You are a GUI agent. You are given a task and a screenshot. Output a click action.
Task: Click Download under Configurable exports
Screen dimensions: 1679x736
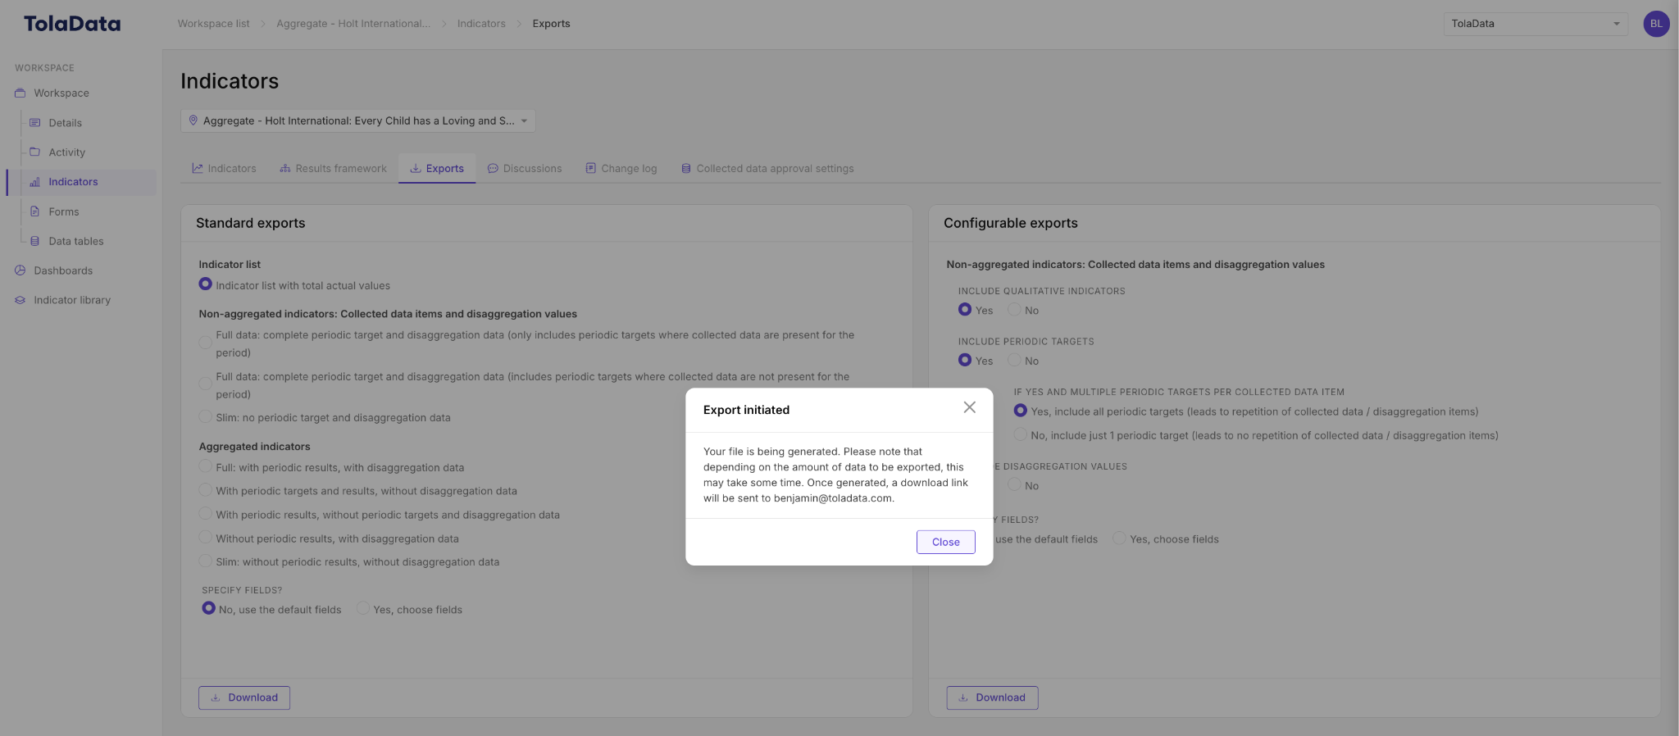(x=992, y=697)
